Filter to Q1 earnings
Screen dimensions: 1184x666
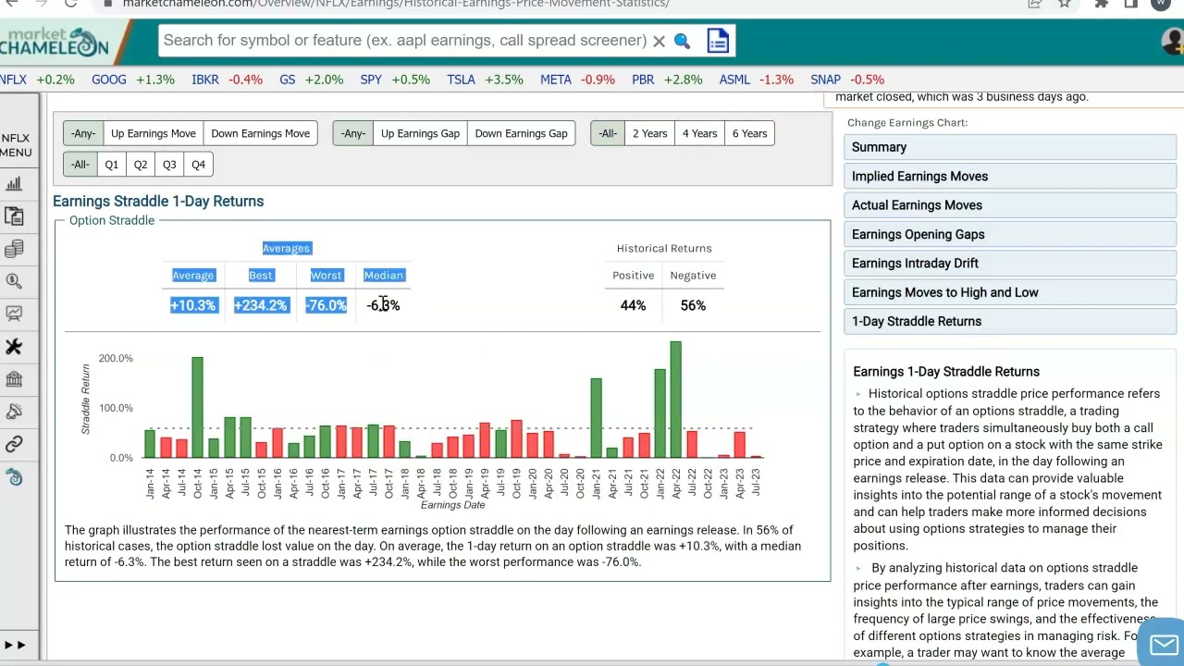click(111, 165)
